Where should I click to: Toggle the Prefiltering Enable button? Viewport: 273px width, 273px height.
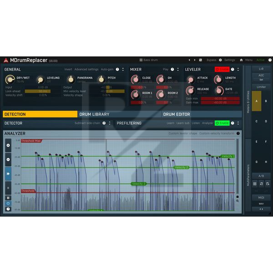[x=222, y=123]
